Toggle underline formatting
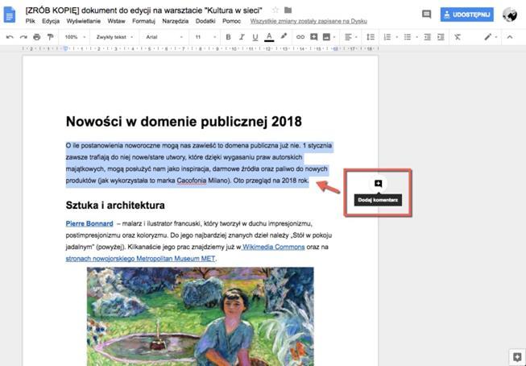The width and height of the screenshot is (526, 366). click(x=255, y=37)
